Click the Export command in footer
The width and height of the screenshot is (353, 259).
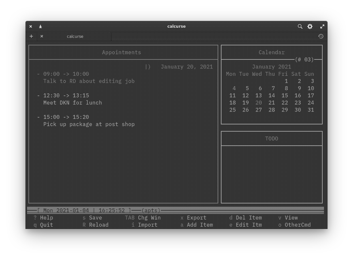tap(196, 218)
